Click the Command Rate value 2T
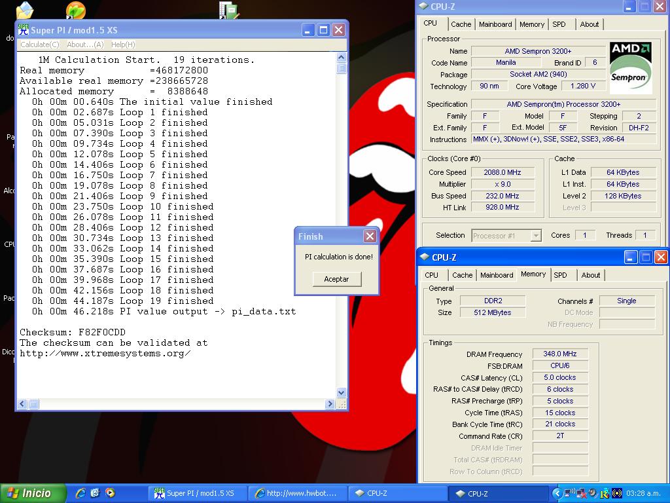Image resolution: width=670 pixels, height=503 pixels. [x=560, y=436]
